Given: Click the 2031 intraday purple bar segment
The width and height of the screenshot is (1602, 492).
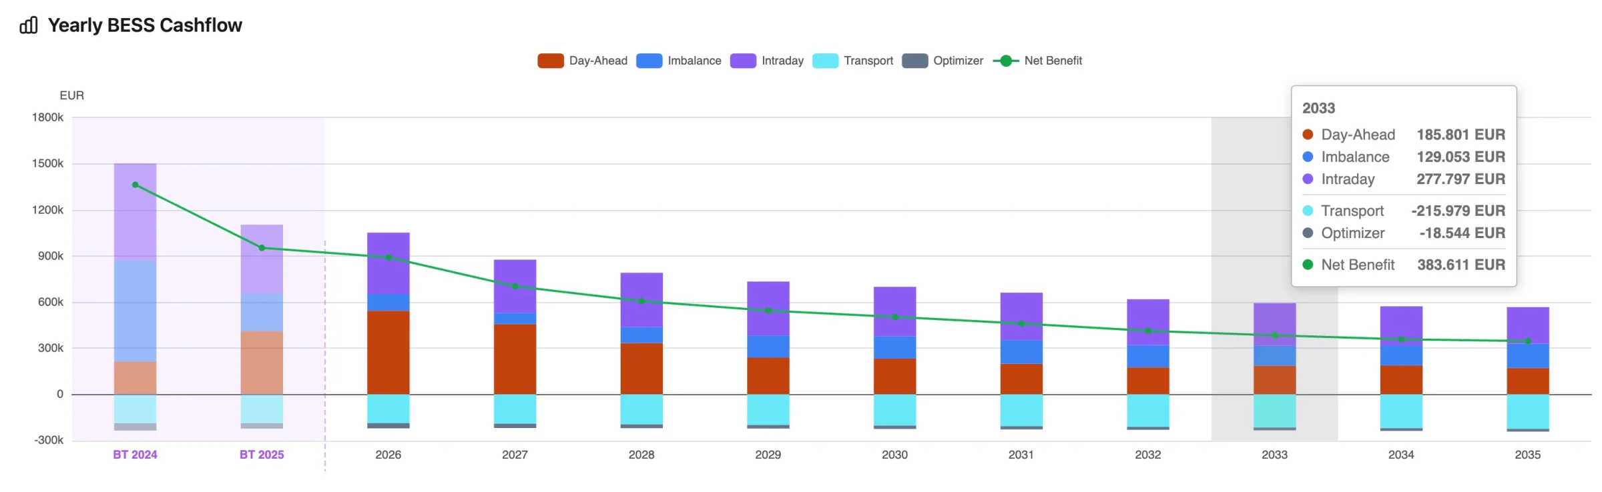Looking at the screenshot, I should (1021, 317).
